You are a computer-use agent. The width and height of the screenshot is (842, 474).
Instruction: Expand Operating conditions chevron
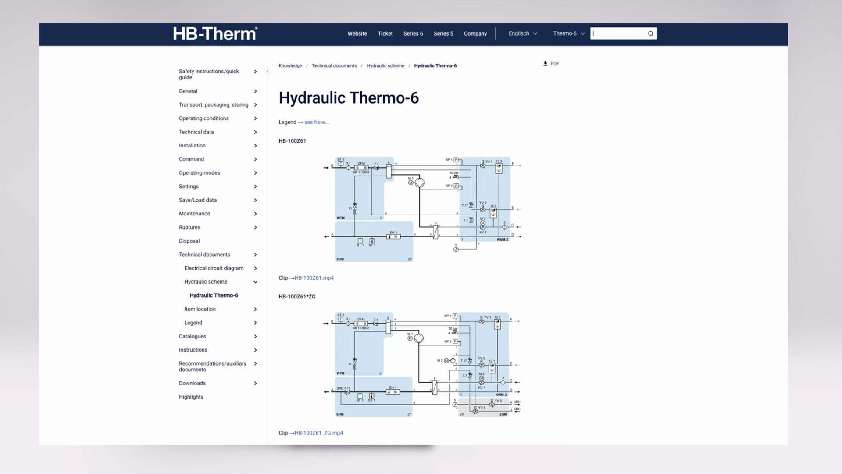[x=255, y=118]
